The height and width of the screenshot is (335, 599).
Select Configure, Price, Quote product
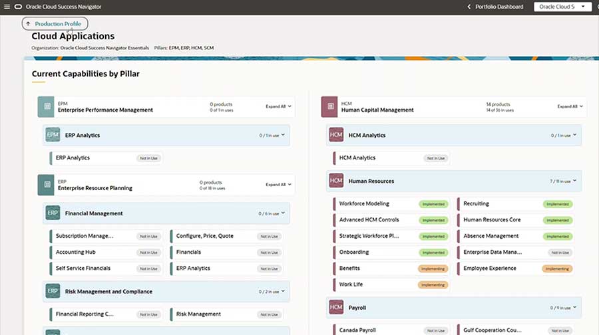tap(226, 236)
